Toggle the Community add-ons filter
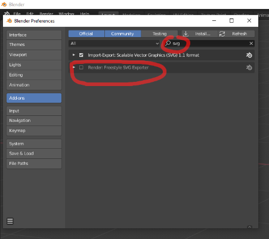The width and height of the screenshot is (269, 239). [123, 33]
